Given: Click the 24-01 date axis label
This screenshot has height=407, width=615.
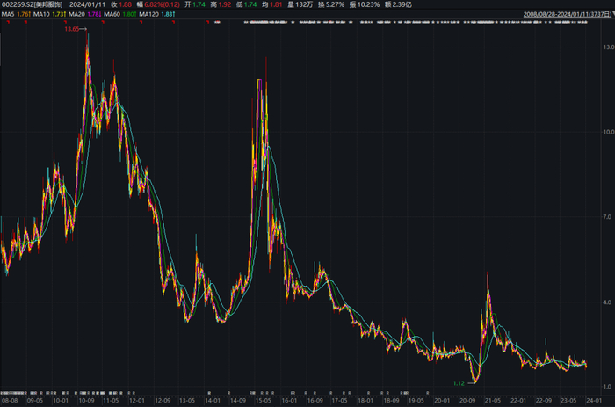Looking at the screenshot, I should coord(593,401).
